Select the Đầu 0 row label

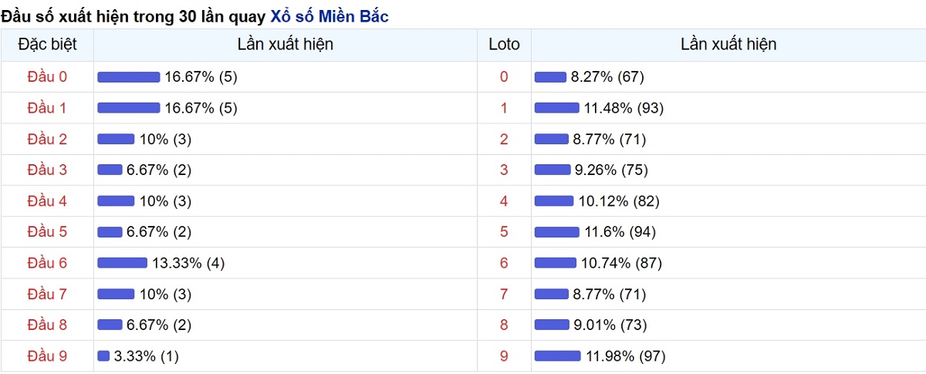tap(47, 76)
